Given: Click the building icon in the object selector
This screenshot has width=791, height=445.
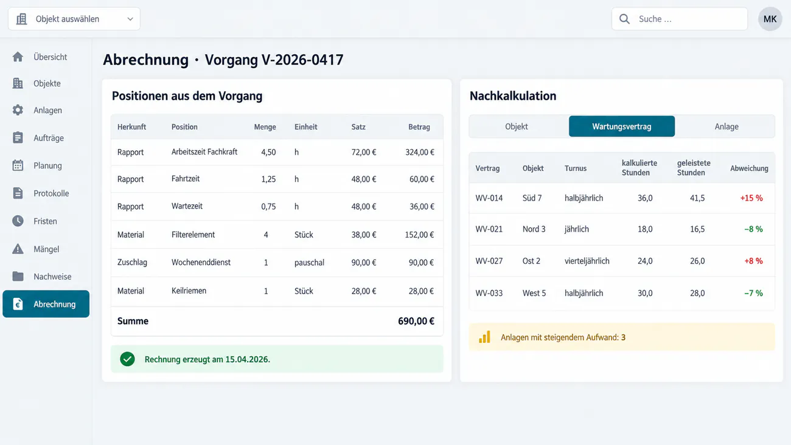Looking at the screenshot, I should pyautogui.click(x=21, y=19).
